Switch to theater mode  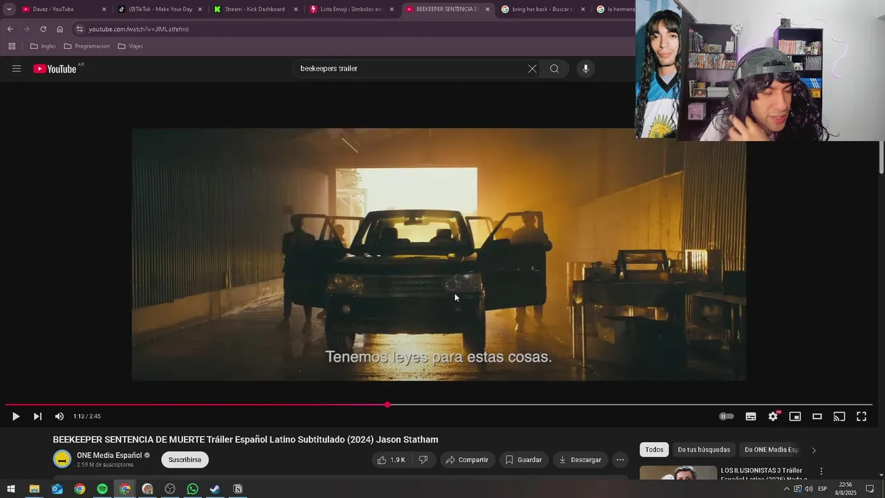click(x=817, y=416)
